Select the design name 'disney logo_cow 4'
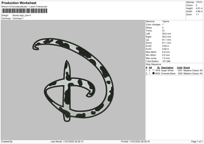 pos(21,15)
